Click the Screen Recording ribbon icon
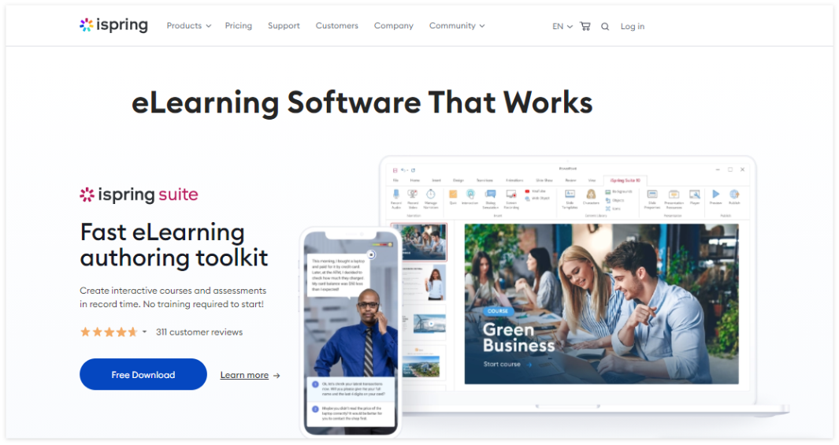Screen dimensions: 839x445 click(510, 195)
